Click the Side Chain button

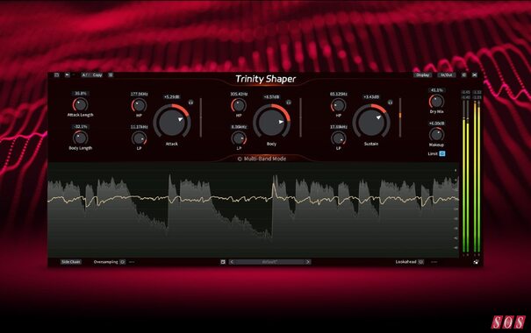[x=71, y=262]
